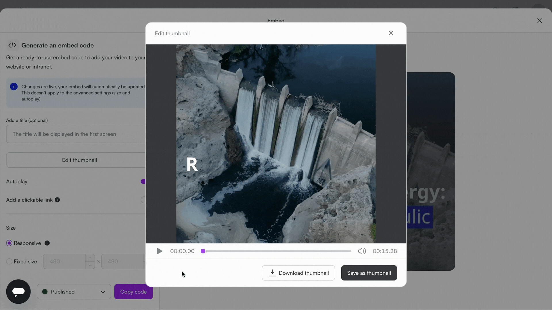
Task: Open the Published status dropdown
Action: click(74, 292)
